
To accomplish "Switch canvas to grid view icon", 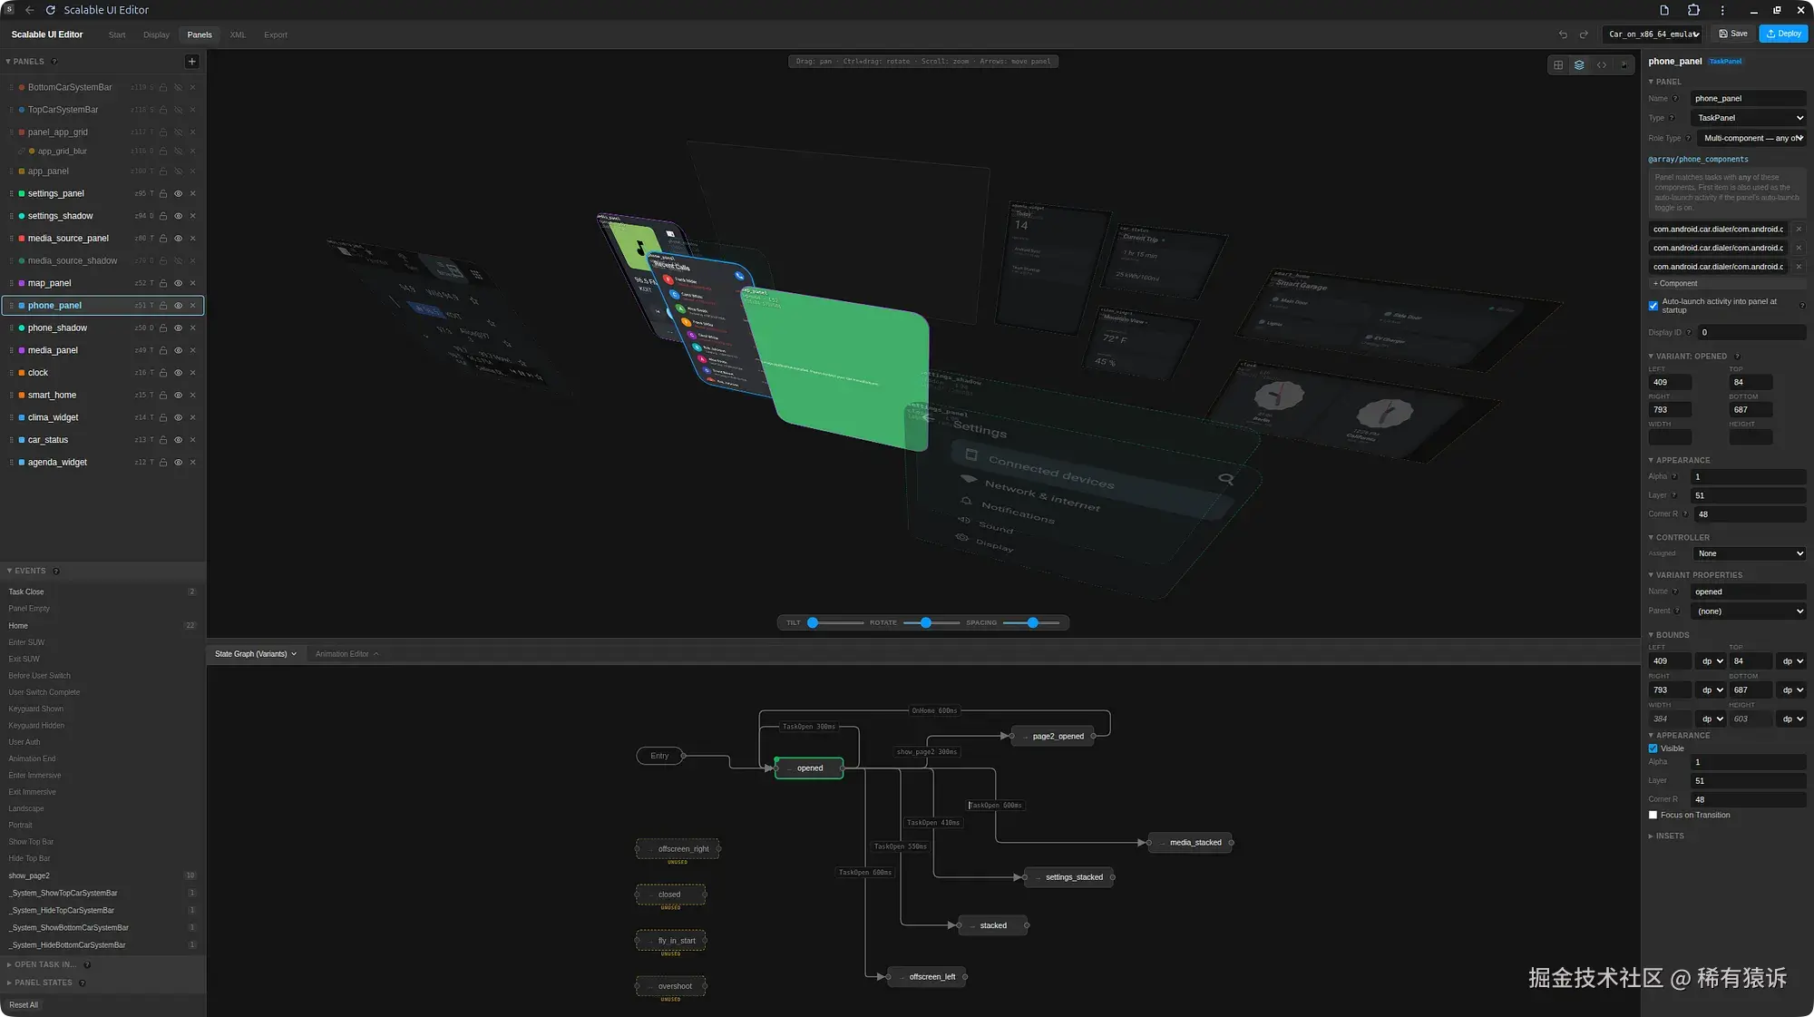I will coord(1558,65).
